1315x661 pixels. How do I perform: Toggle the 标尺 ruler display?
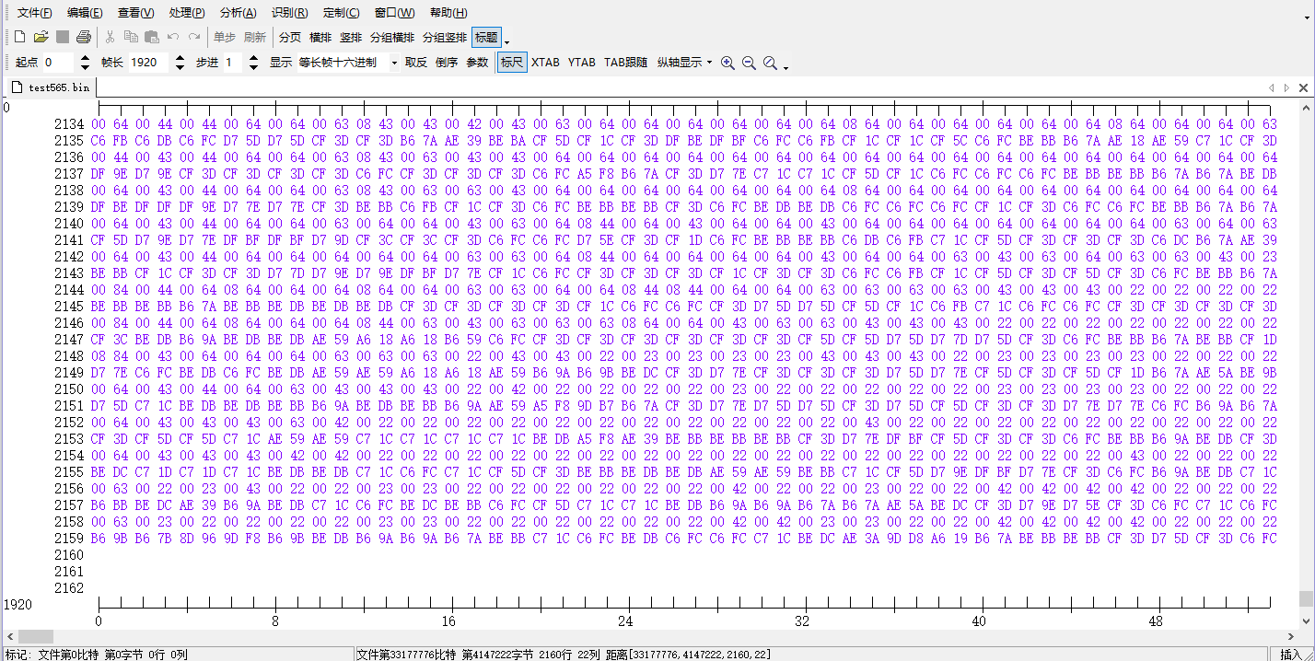tap(511, 63)
